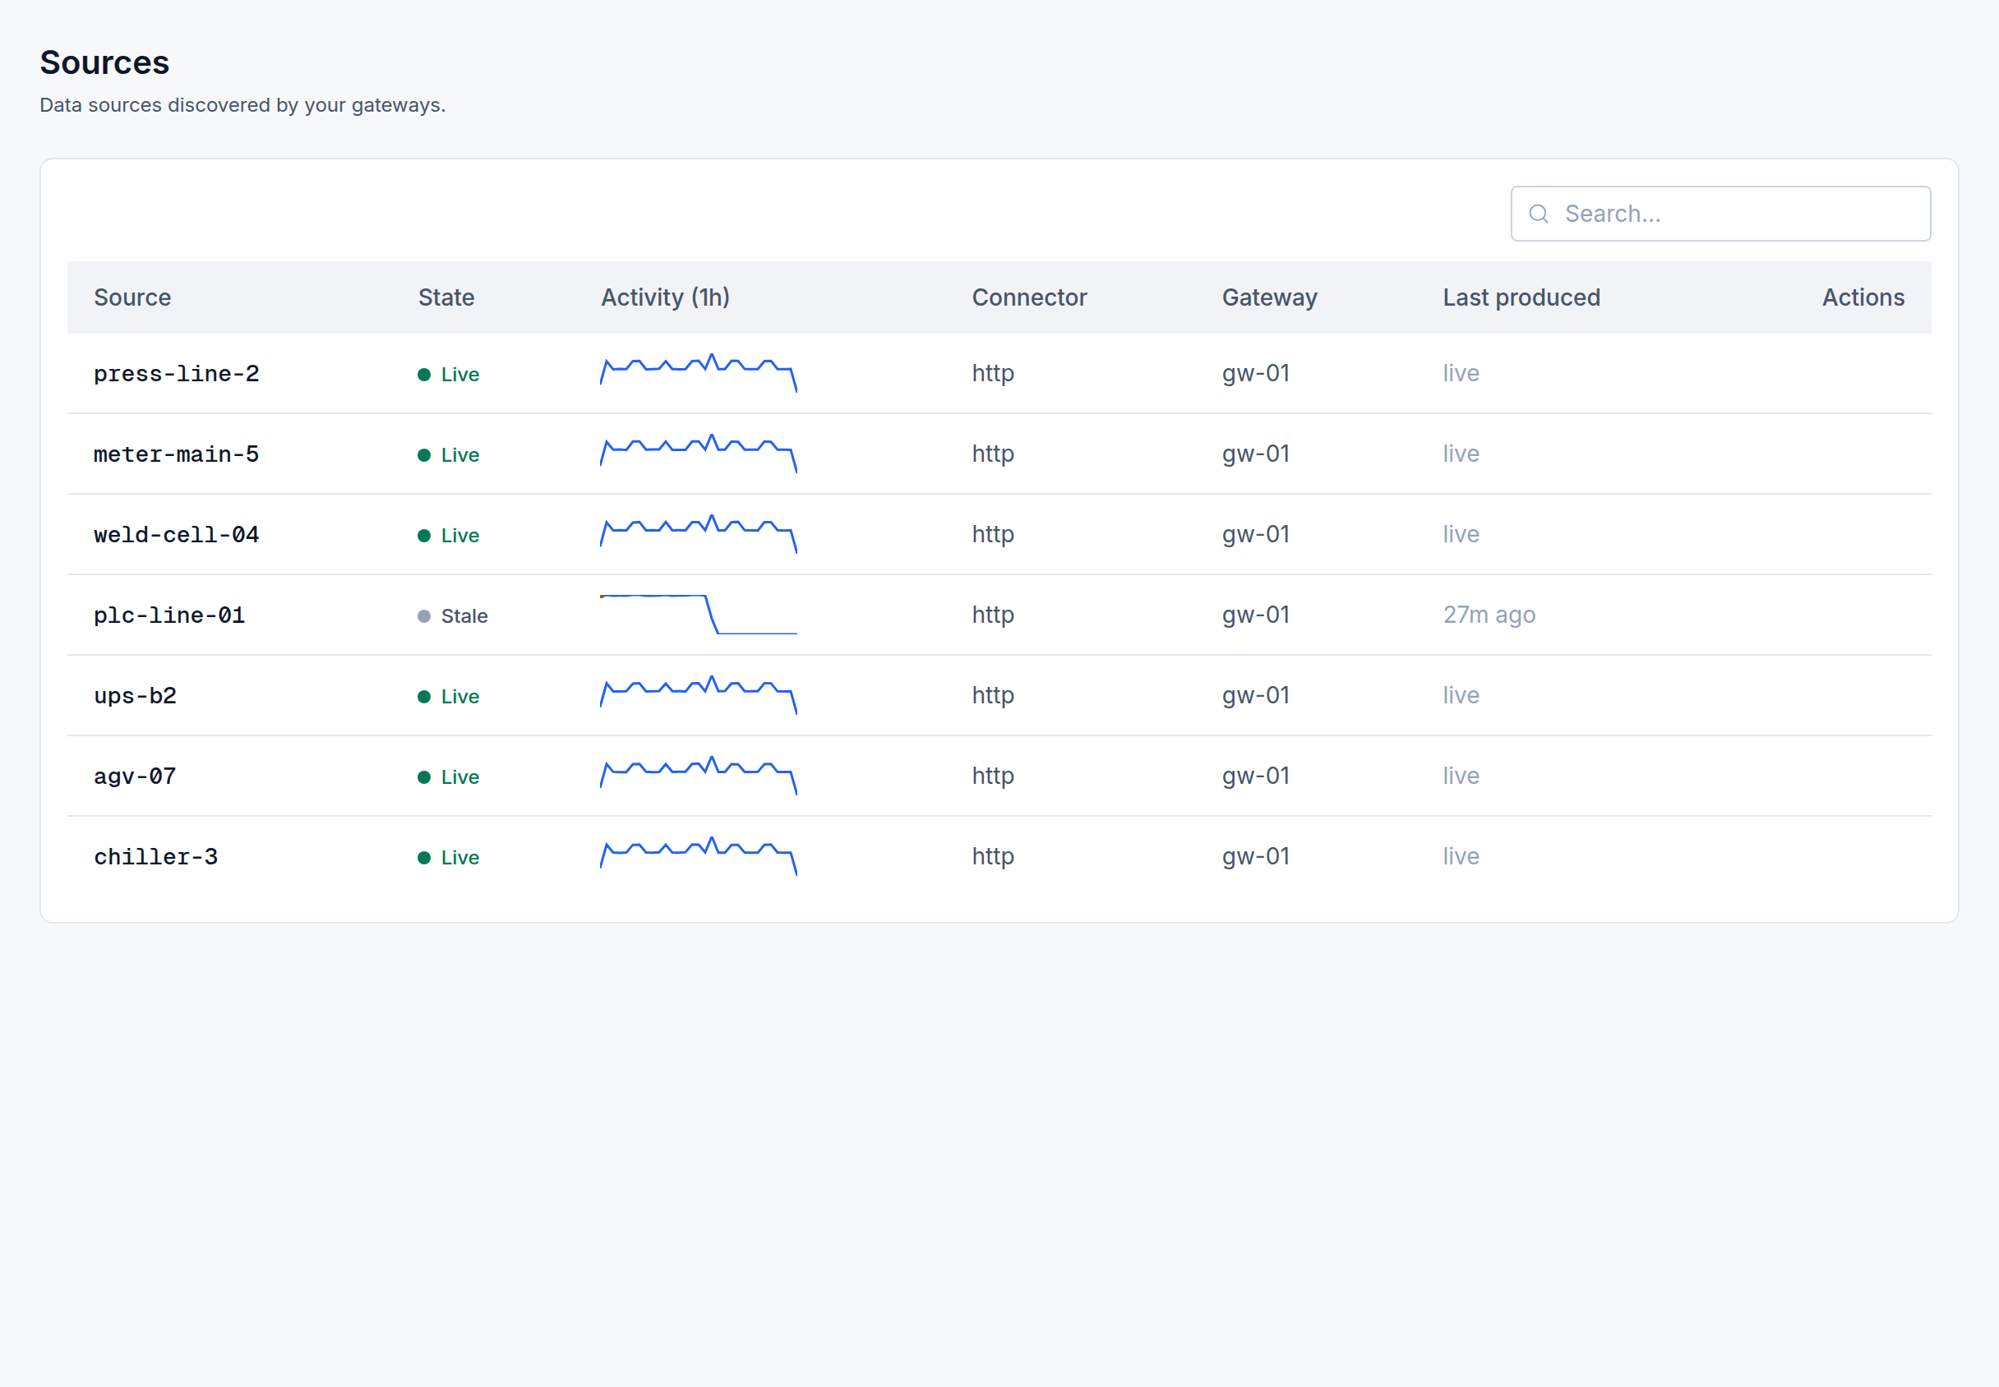Click the Live status of chiller-3

tap(449, 858)
